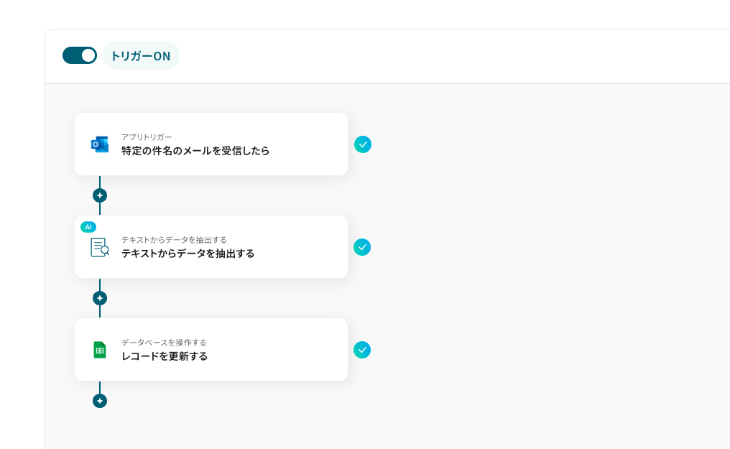This screenshot has width=730, height=449.
Task: Add a step after the レコードを更新する card
Action: click(100, 401)
